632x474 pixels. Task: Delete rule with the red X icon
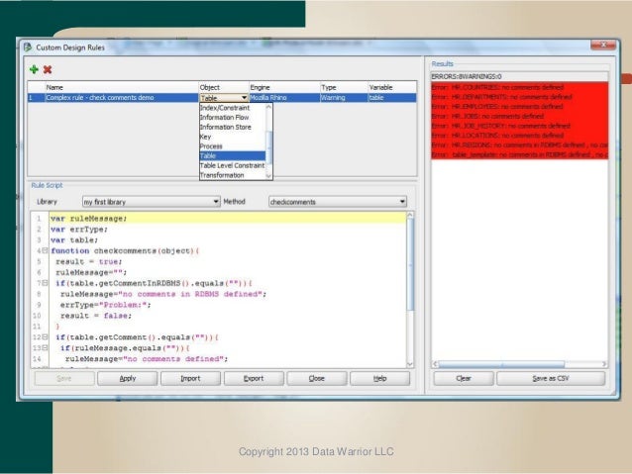(48, 69)
